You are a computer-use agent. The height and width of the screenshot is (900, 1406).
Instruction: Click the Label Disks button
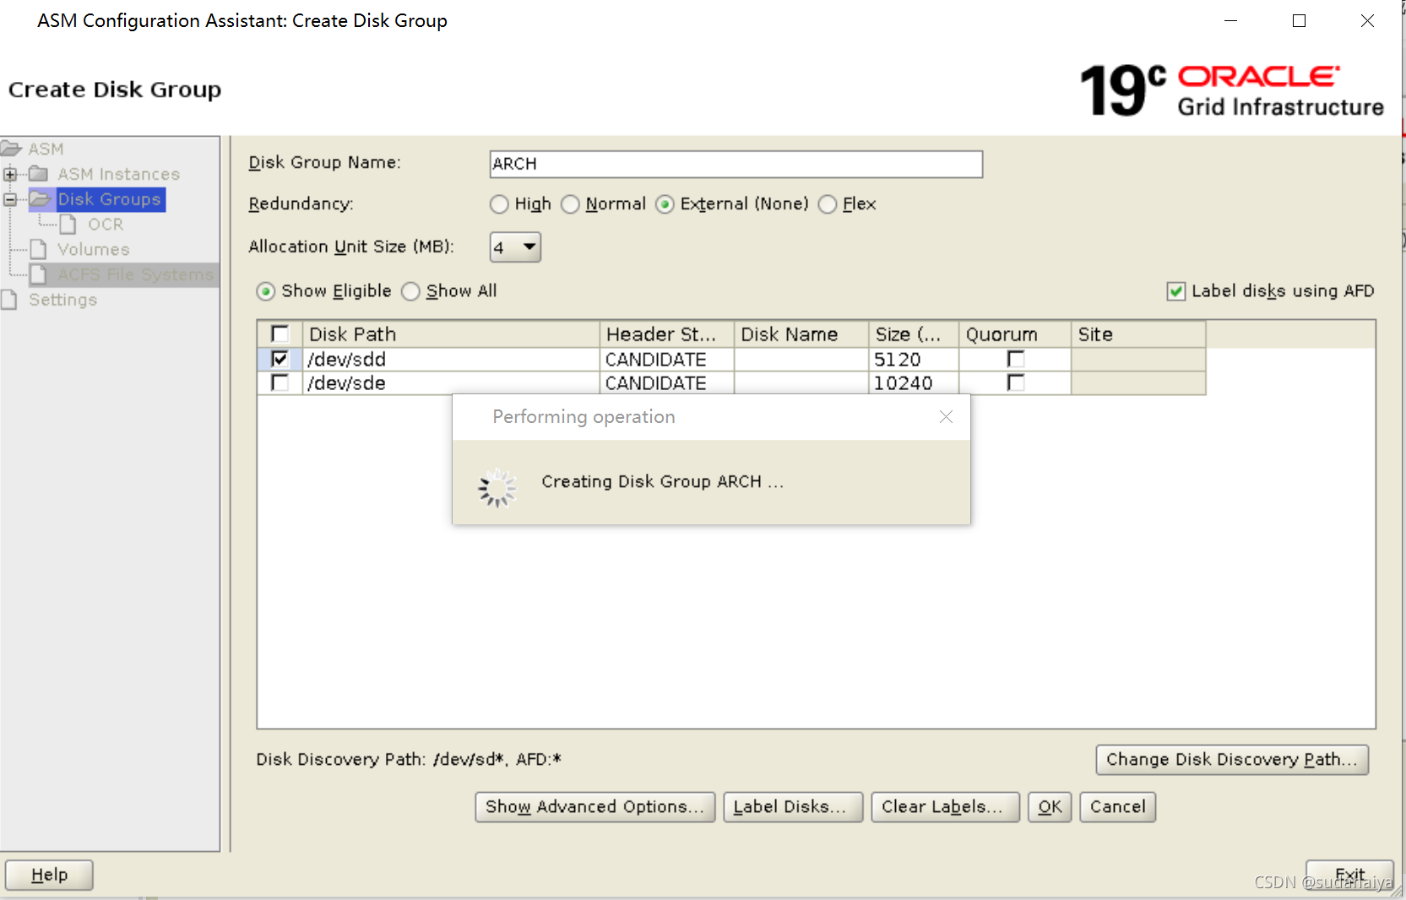point(792,807)
